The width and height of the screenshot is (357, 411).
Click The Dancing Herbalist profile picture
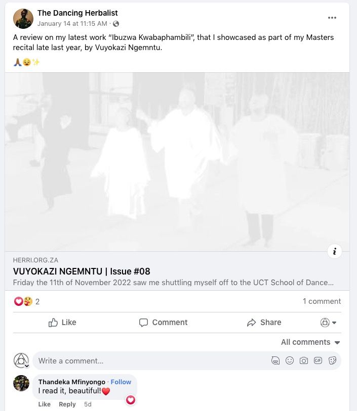click(x=23, y=19)
